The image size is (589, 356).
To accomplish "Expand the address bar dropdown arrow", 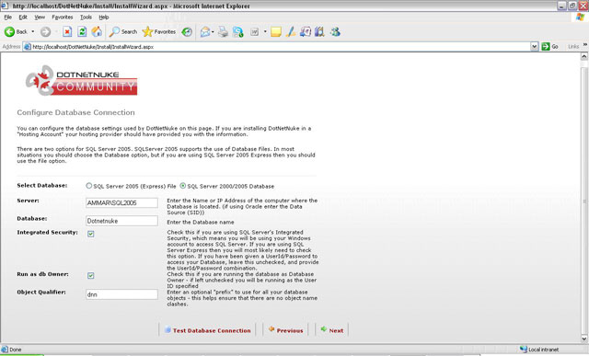I will pos(534,47).
